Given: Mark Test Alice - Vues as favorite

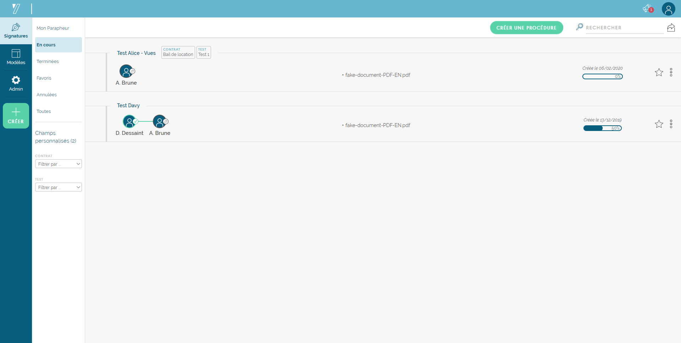Looking at the screenshot, I should (659, 72).
